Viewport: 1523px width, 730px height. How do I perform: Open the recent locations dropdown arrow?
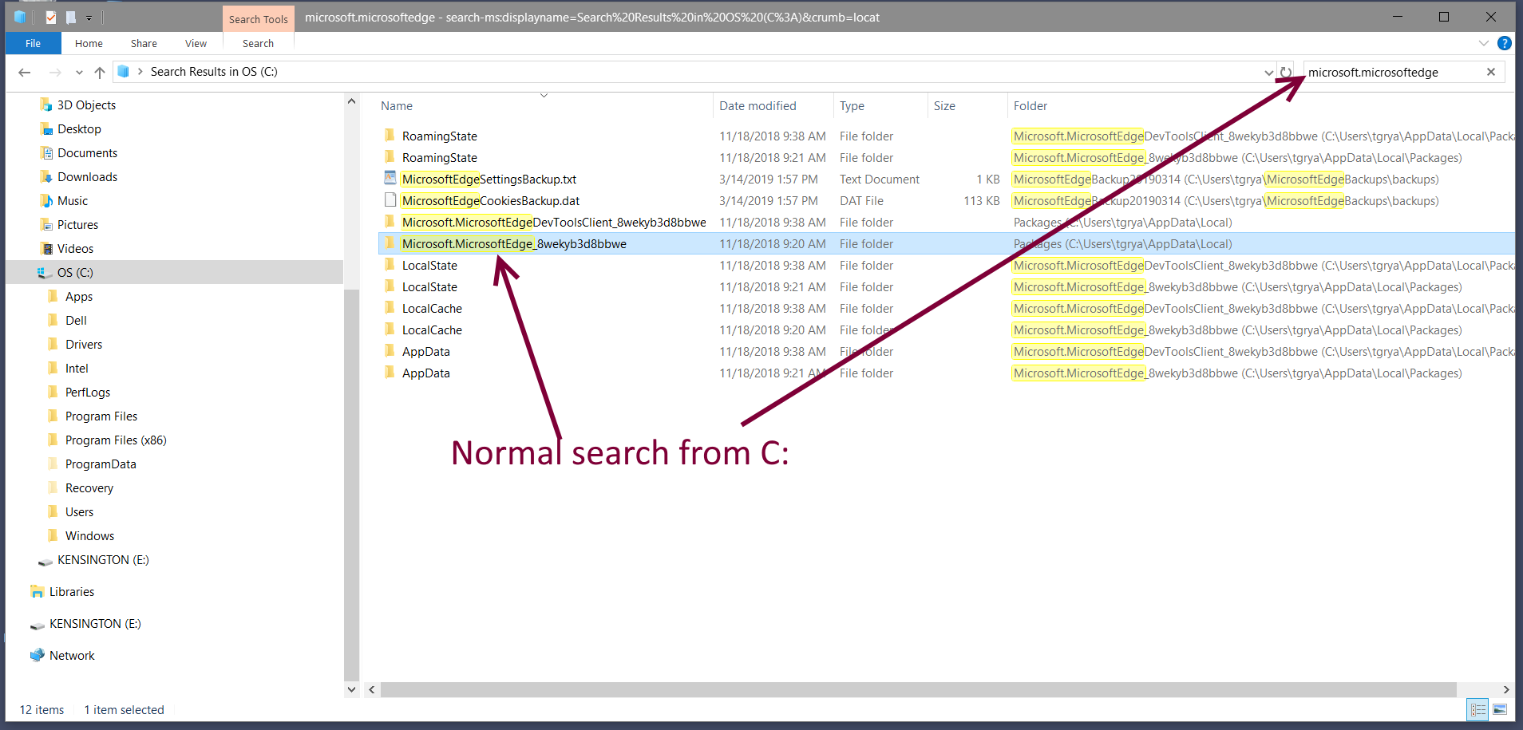click(79, 73)
